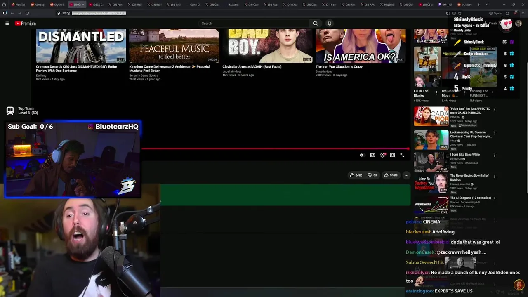Click the Legal Mindset channel name

[232, 71]
